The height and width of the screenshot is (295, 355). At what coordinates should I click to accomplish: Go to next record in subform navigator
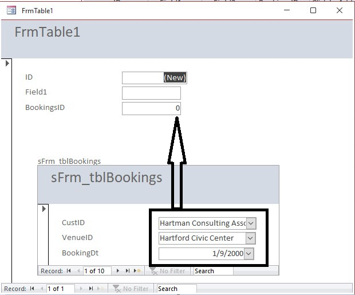pyautogui.click(x=117, y=271)
